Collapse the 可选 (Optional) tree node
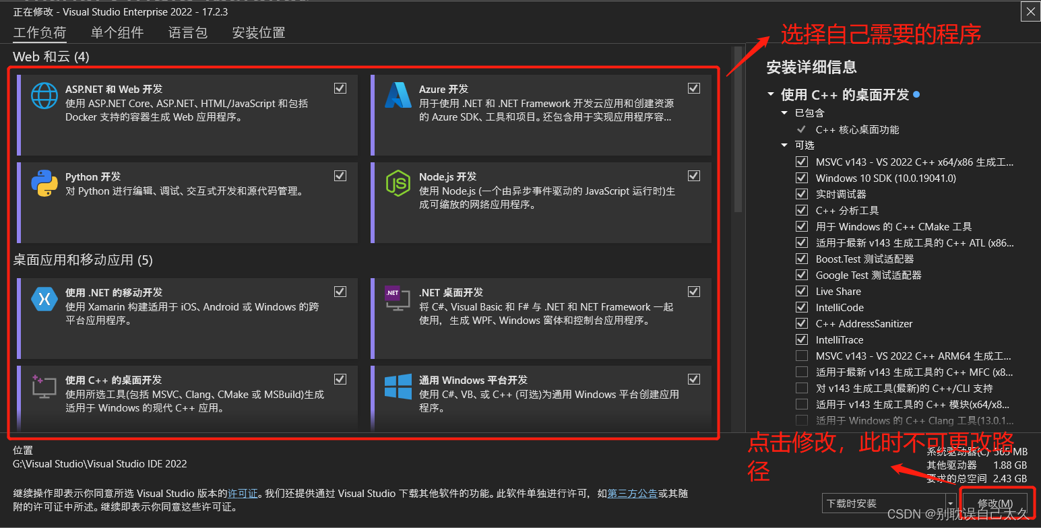 click(x=784, y=145)
